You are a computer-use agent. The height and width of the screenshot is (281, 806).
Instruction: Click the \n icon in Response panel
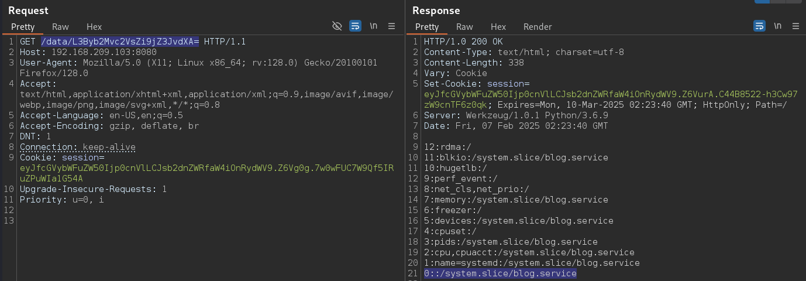[777, 26]
